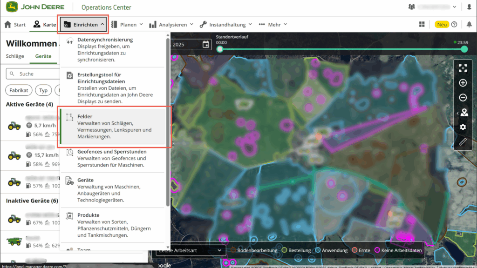
Task: Expand the Instandhaltung menu
Action: point(225,24)
